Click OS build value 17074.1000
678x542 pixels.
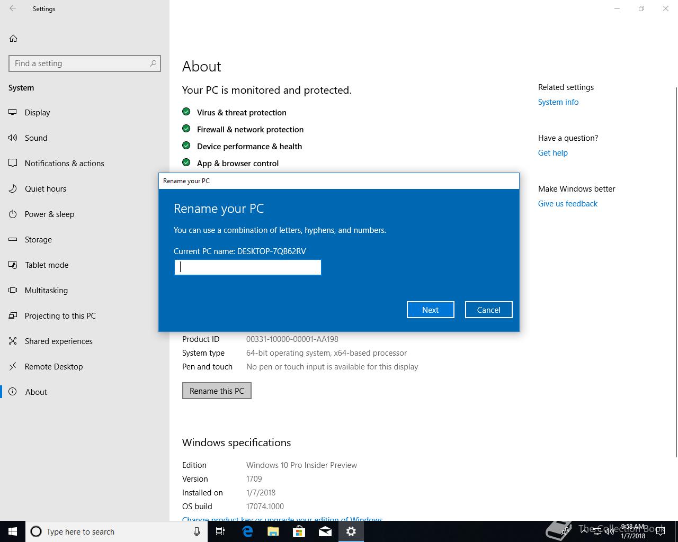point(265,506)
